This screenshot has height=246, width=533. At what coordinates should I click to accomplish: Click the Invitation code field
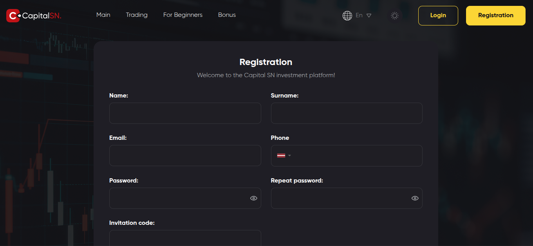[185, 238]
